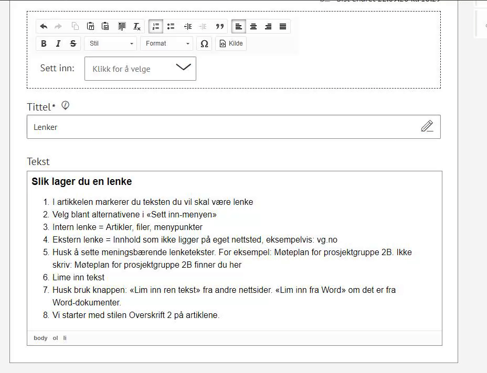Open the 'Klikk for å velge' dropdown
This screenshot has height=373, width=487.
[x=141, y=69]
